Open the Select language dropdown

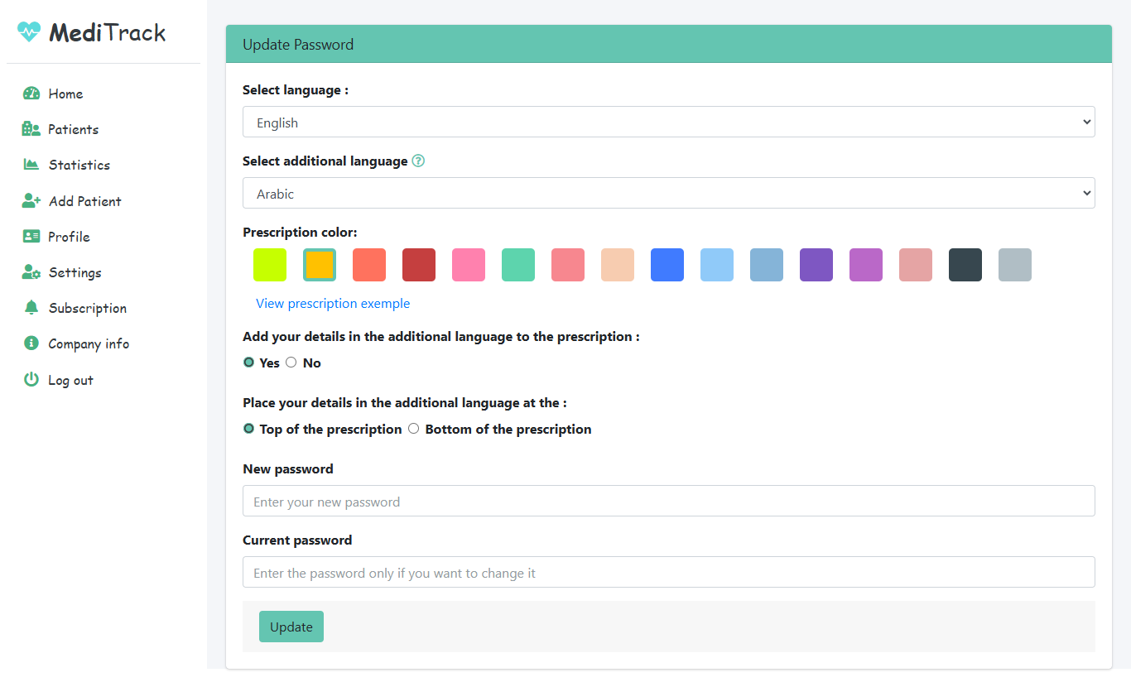(x=668, y=122)
